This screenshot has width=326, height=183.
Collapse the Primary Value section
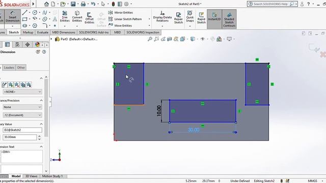[41, 124]
